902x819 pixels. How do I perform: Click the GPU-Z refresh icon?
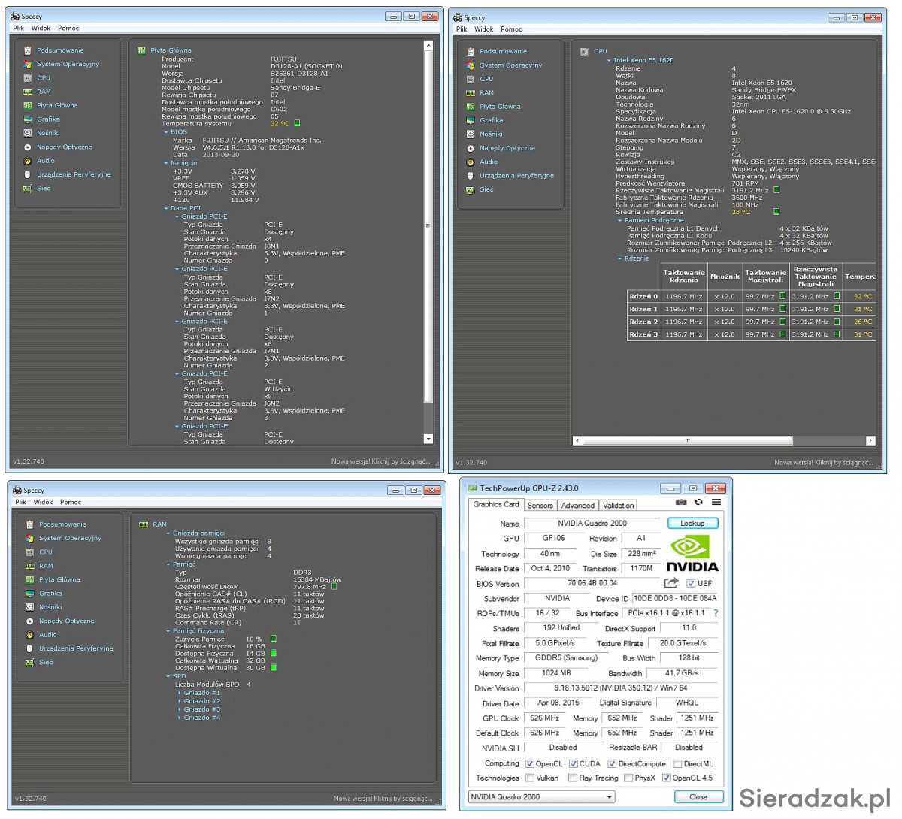[x=698, y=503]
